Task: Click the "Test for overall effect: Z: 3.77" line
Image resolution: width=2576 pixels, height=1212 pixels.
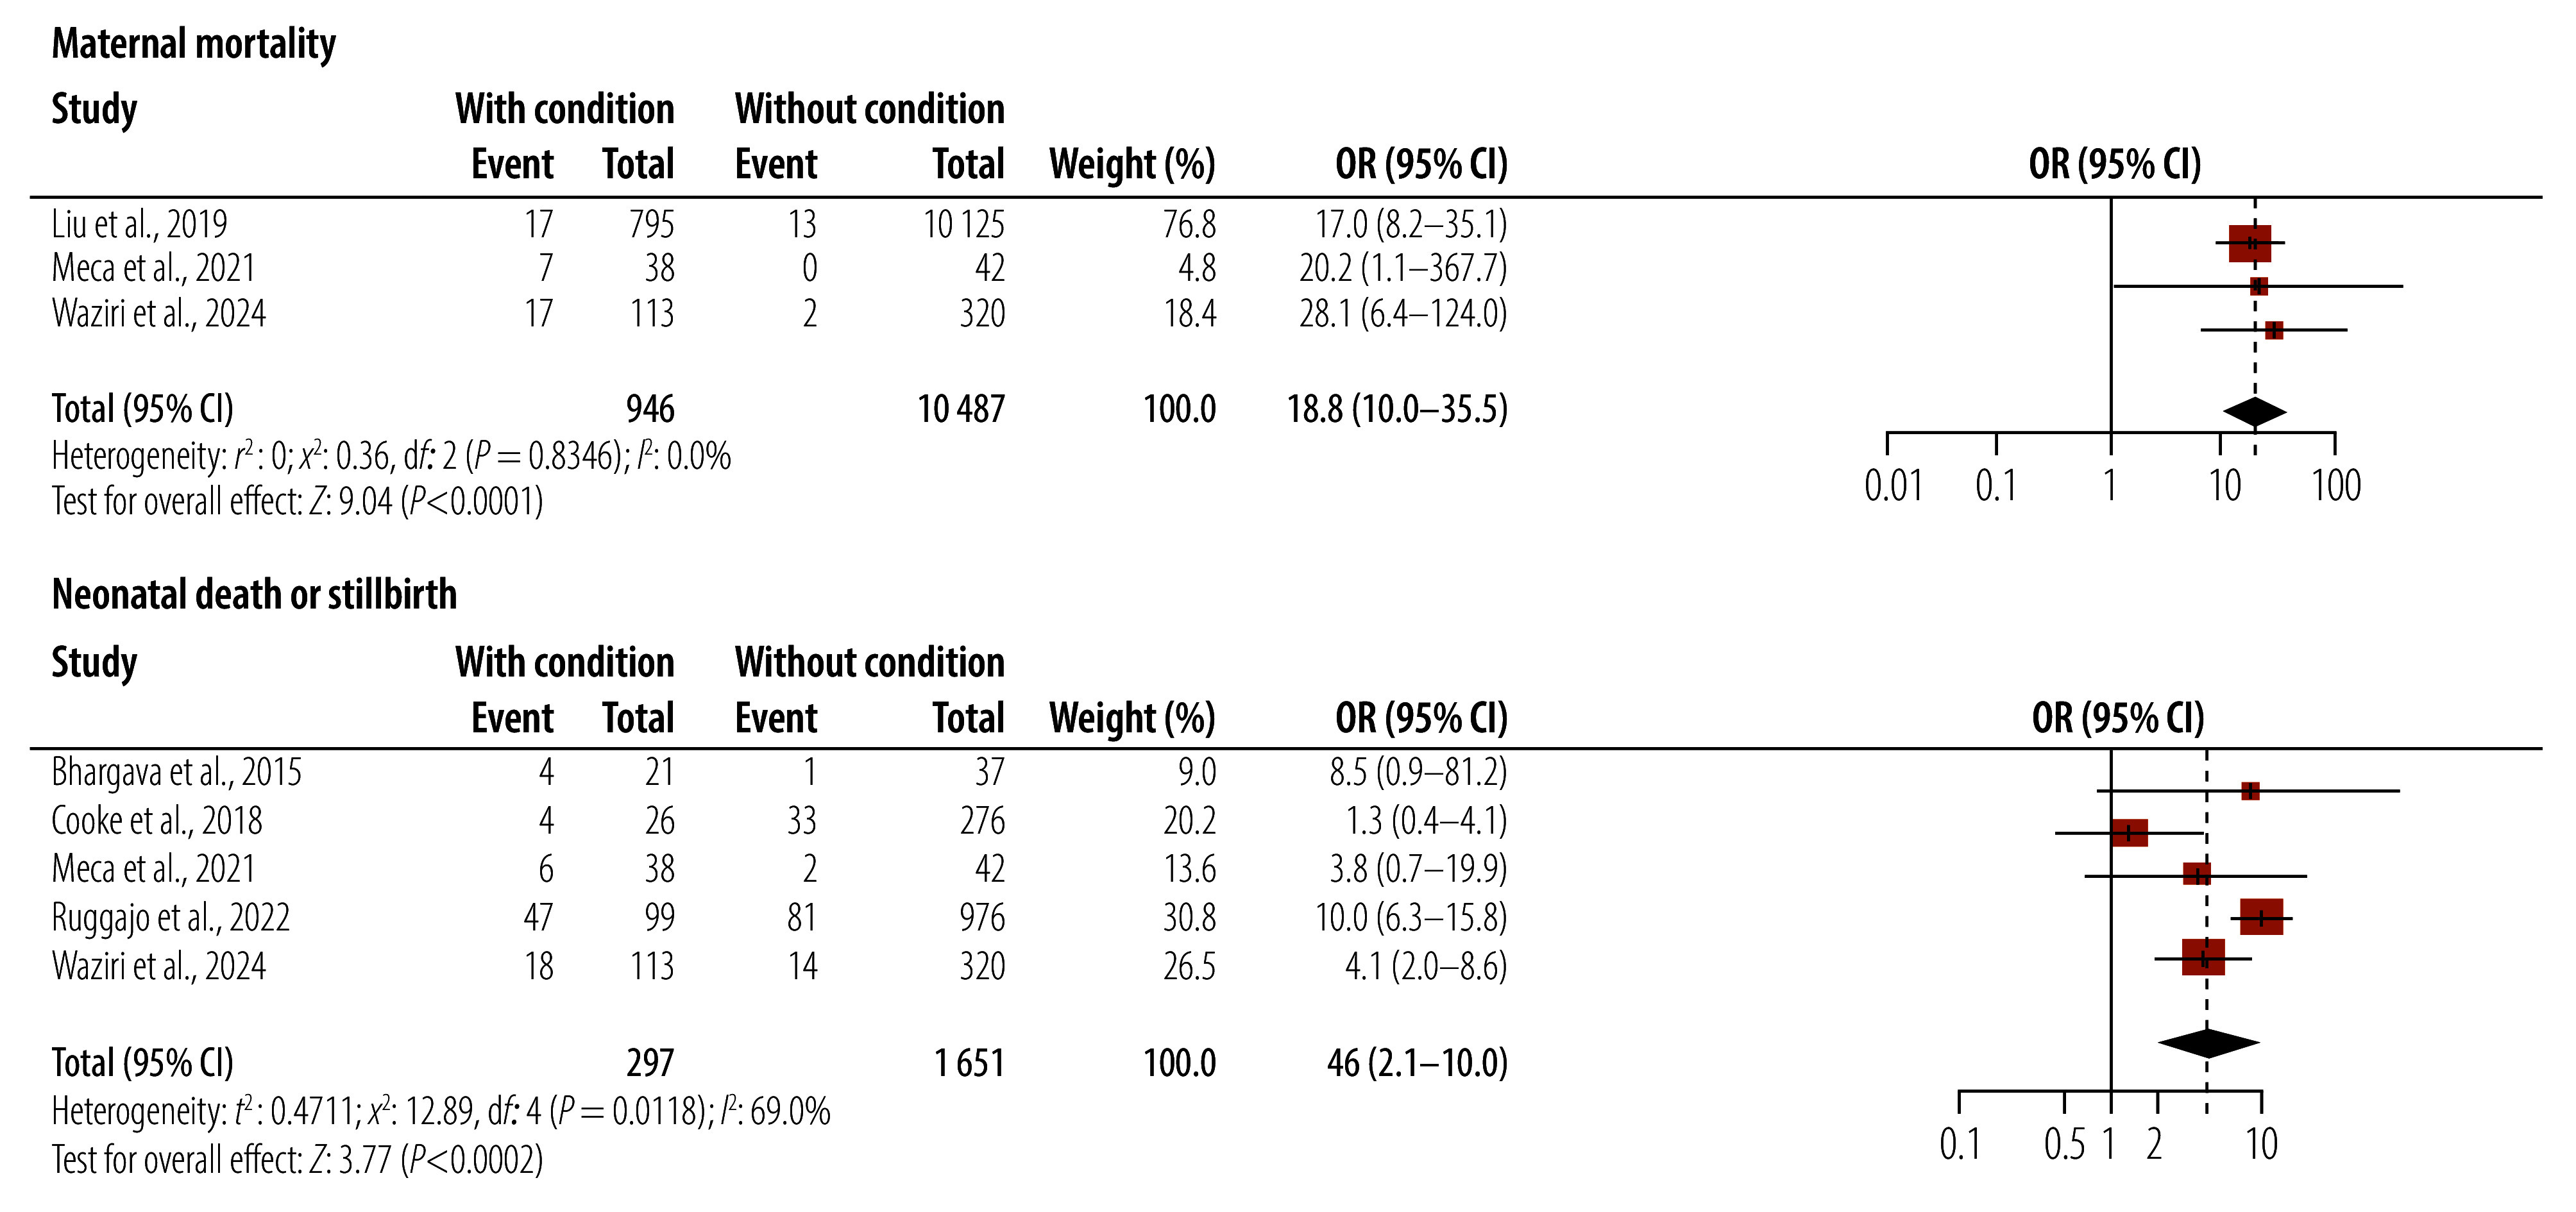Action: tap(297, 1160)
